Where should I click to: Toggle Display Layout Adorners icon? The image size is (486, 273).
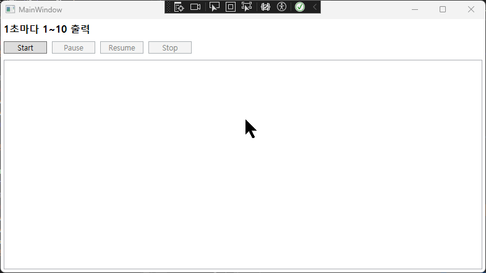pos(231,7)
